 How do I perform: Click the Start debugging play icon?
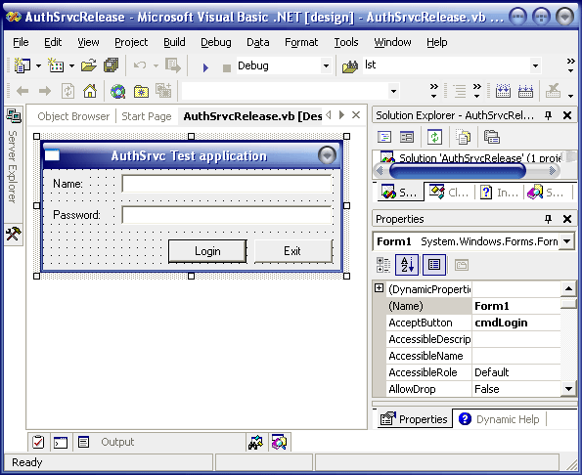[205, 67]
